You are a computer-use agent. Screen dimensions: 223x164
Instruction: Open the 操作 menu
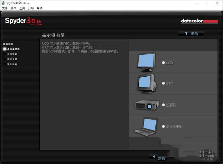coord(13,8)
